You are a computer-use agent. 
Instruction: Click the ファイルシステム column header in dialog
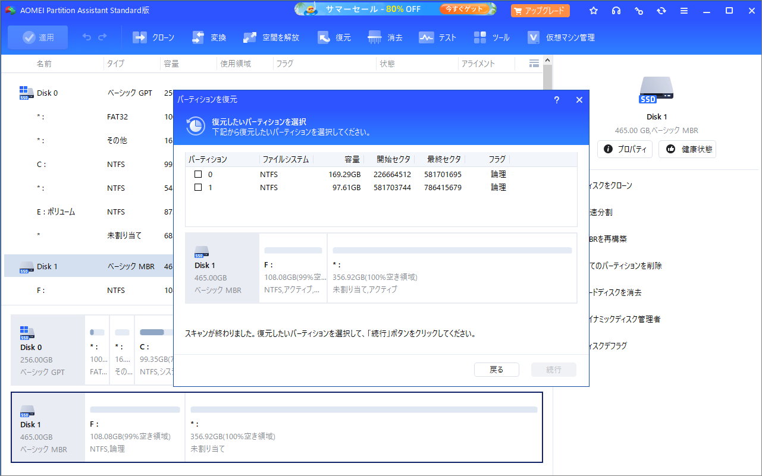tap(286, 159)
